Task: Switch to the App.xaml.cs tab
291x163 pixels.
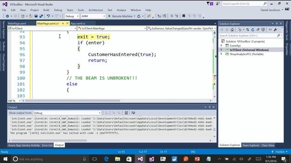Action: 78,24
